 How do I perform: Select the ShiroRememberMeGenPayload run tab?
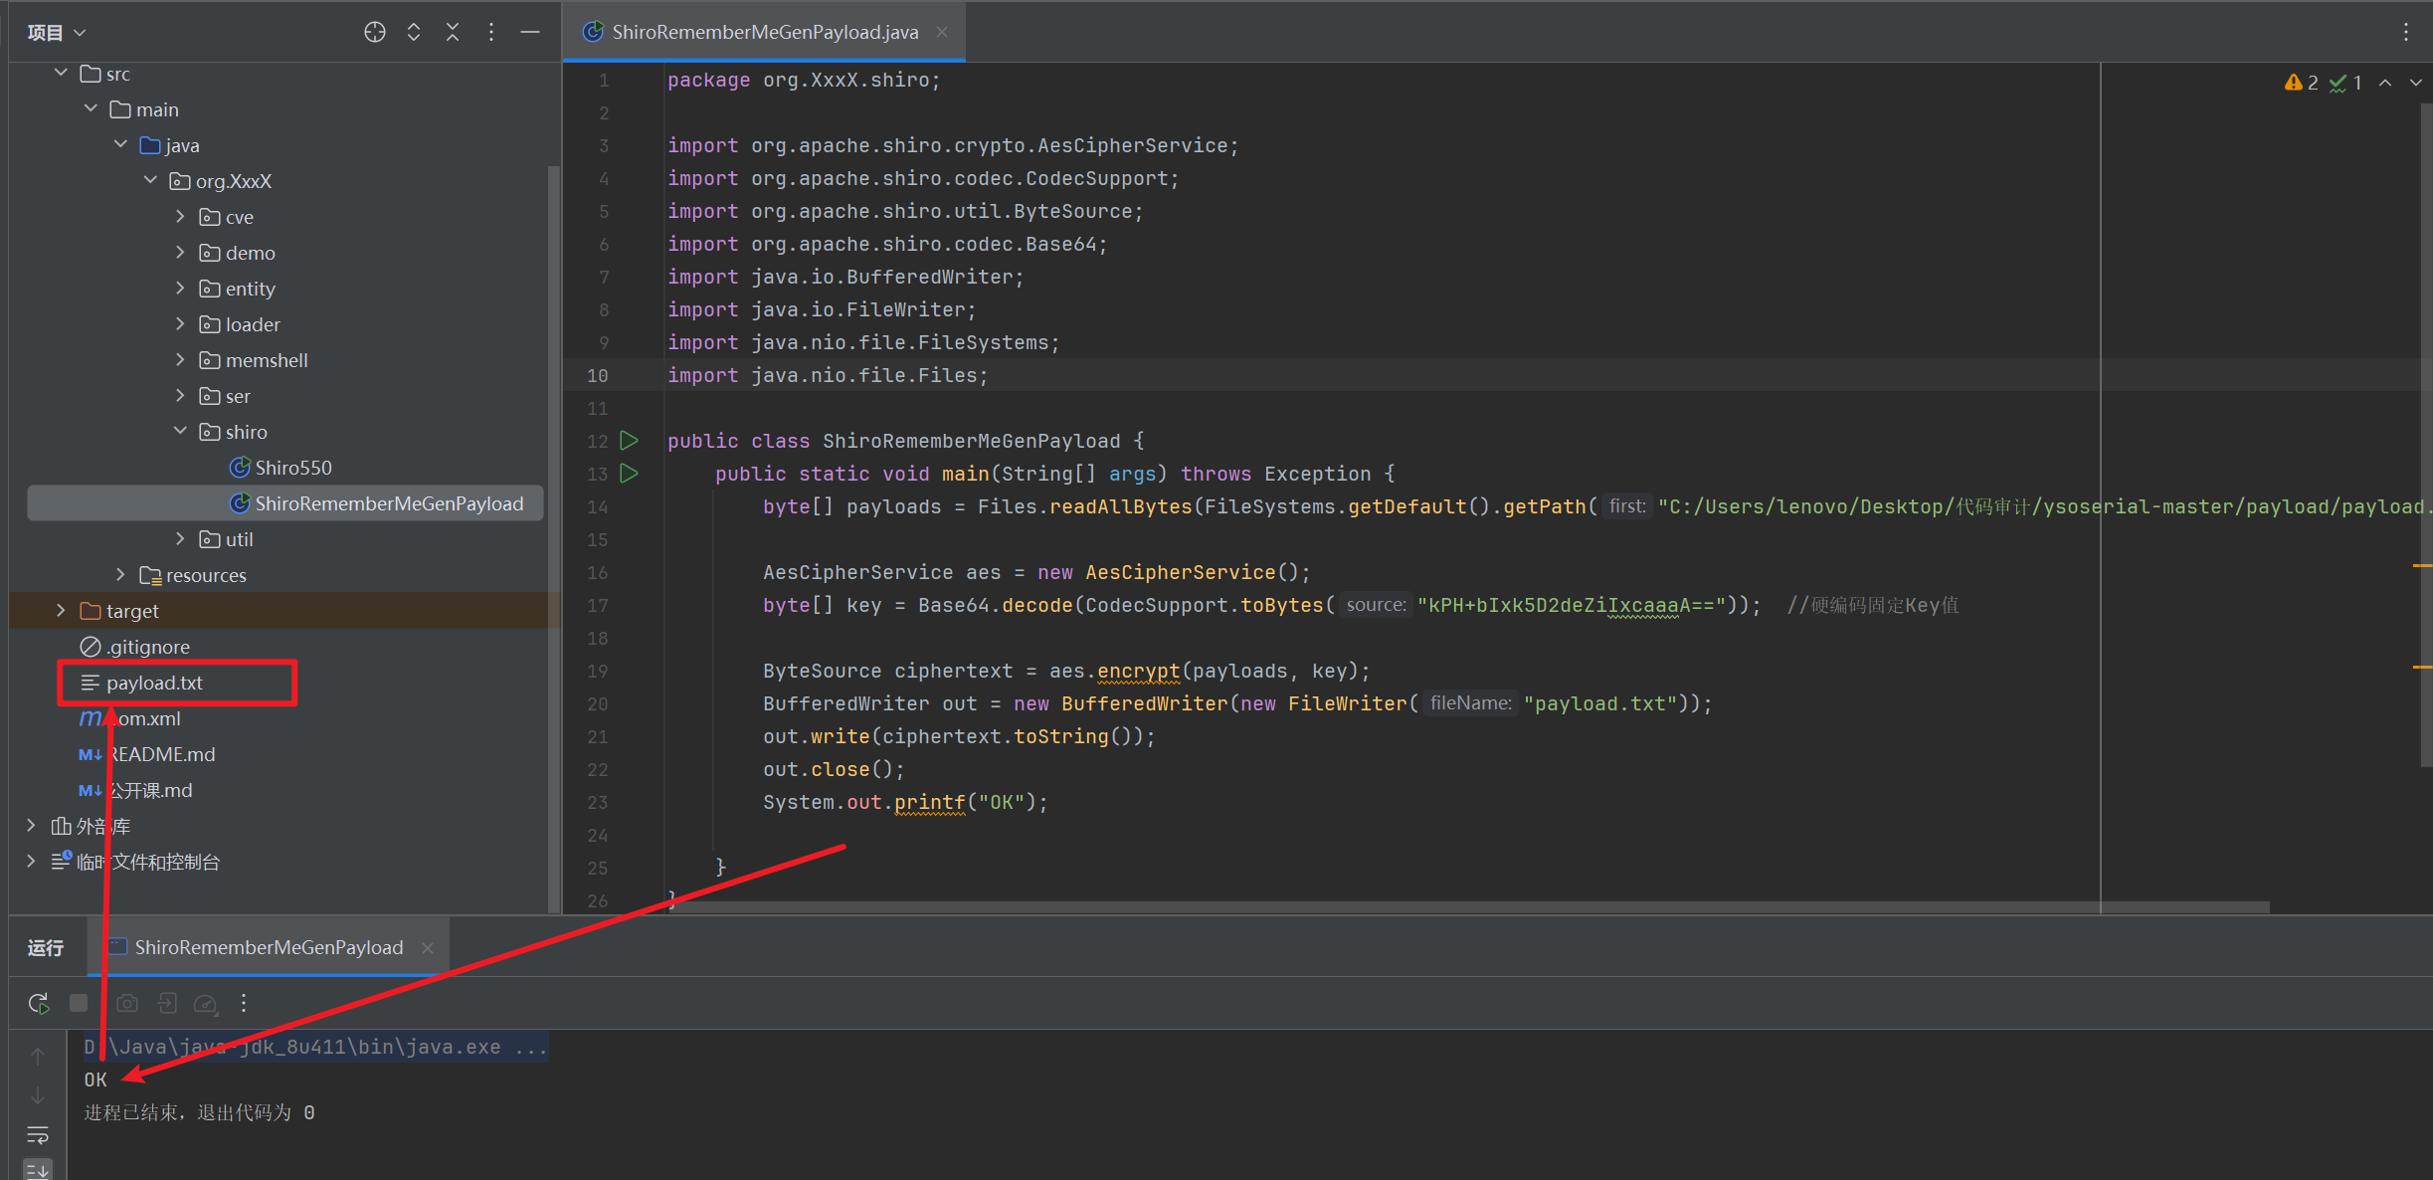click(269, 947)
